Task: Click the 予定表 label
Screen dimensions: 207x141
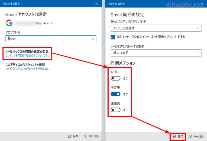Action: tap(115, 88)
